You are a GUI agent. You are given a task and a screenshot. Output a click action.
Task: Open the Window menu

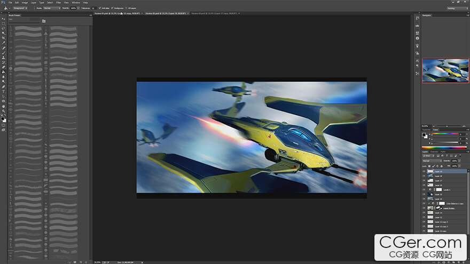[x=76, y=2]
